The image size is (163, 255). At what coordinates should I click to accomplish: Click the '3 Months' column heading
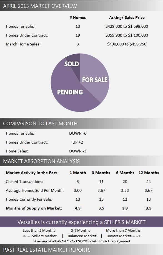pyautogui.click(x=101, y=173)
